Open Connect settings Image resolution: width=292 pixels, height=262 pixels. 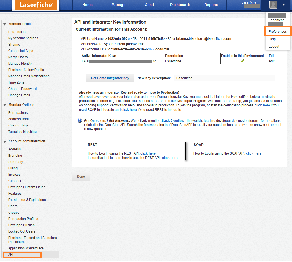pos(15,181)
